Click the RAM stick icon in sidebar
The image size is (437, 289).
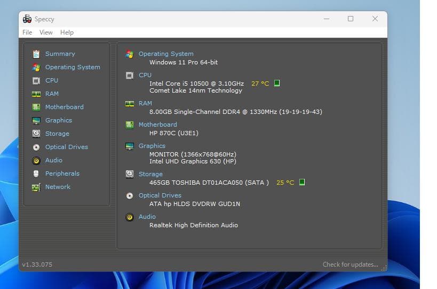(x=36, y=94)
